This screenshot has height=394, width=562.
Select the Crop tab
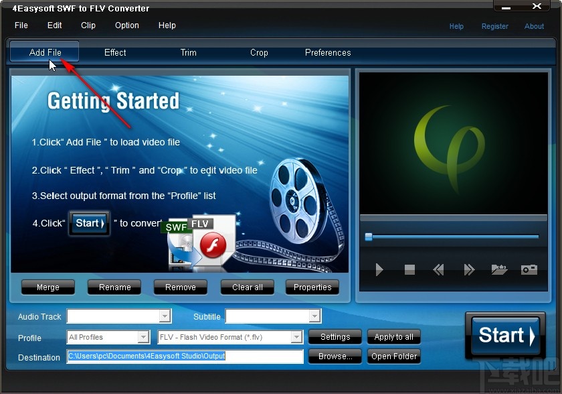(258, 52)
